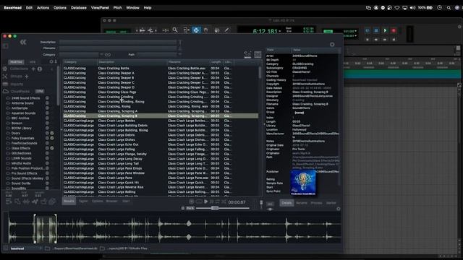Viewport: 463px width, 260px height.
Task: Click the gear icon above details panel
Action: [x=332, y=45]
